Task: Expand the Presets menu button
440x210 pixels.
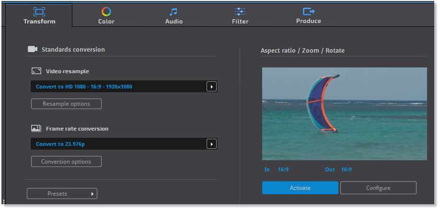Action: 62,193
